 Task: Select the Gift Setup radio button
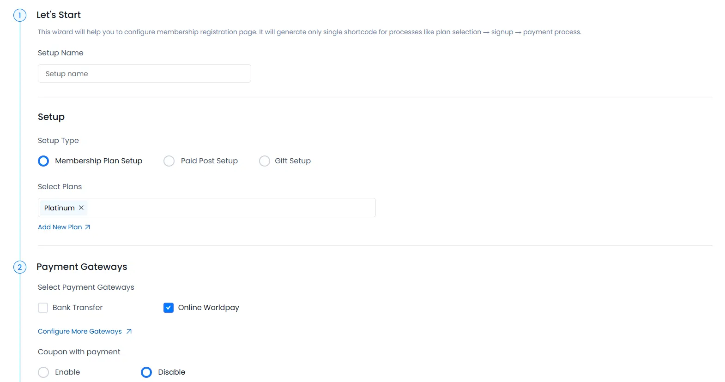(265, 161)
